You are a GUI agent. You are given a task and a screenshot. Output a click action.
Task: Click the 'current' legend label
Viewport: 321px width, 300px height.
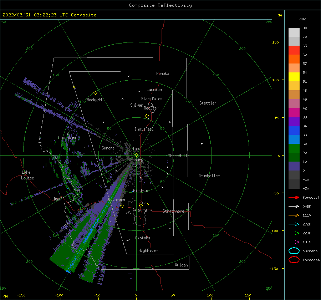coord(310,251)
